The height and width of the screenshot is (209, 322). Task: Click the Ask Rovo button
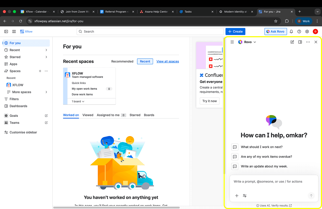point(275,32)
